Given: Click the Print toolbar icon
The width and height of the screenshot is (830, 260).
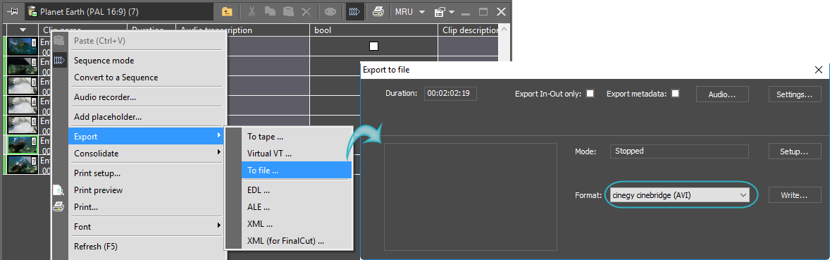Looking at the screenshot, I should coord(378,11).
